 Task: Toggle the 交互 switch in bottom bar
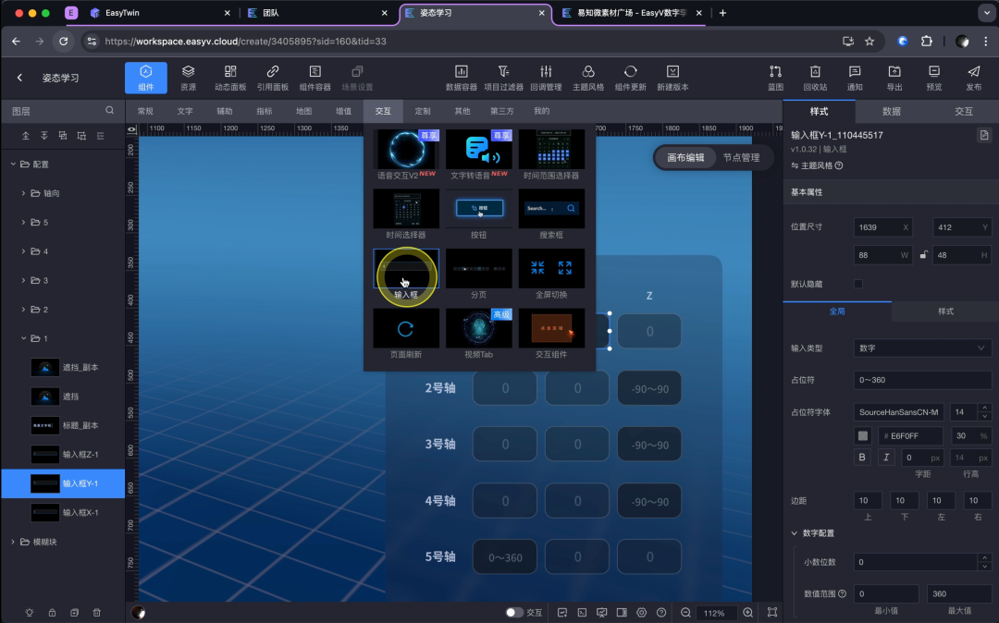(x=513, y=612)
